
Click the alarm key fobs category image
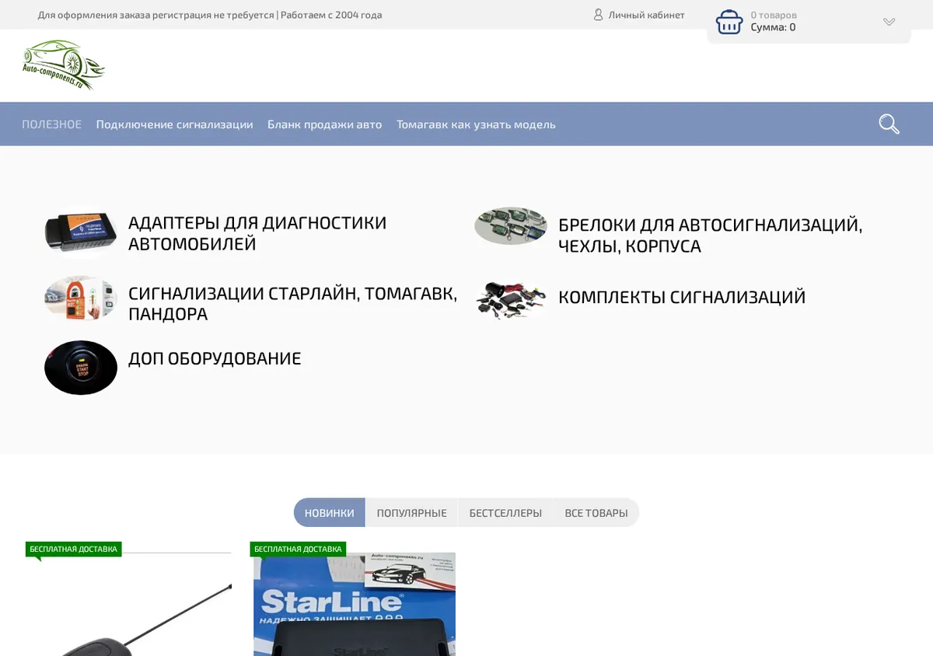click(511, 226)
